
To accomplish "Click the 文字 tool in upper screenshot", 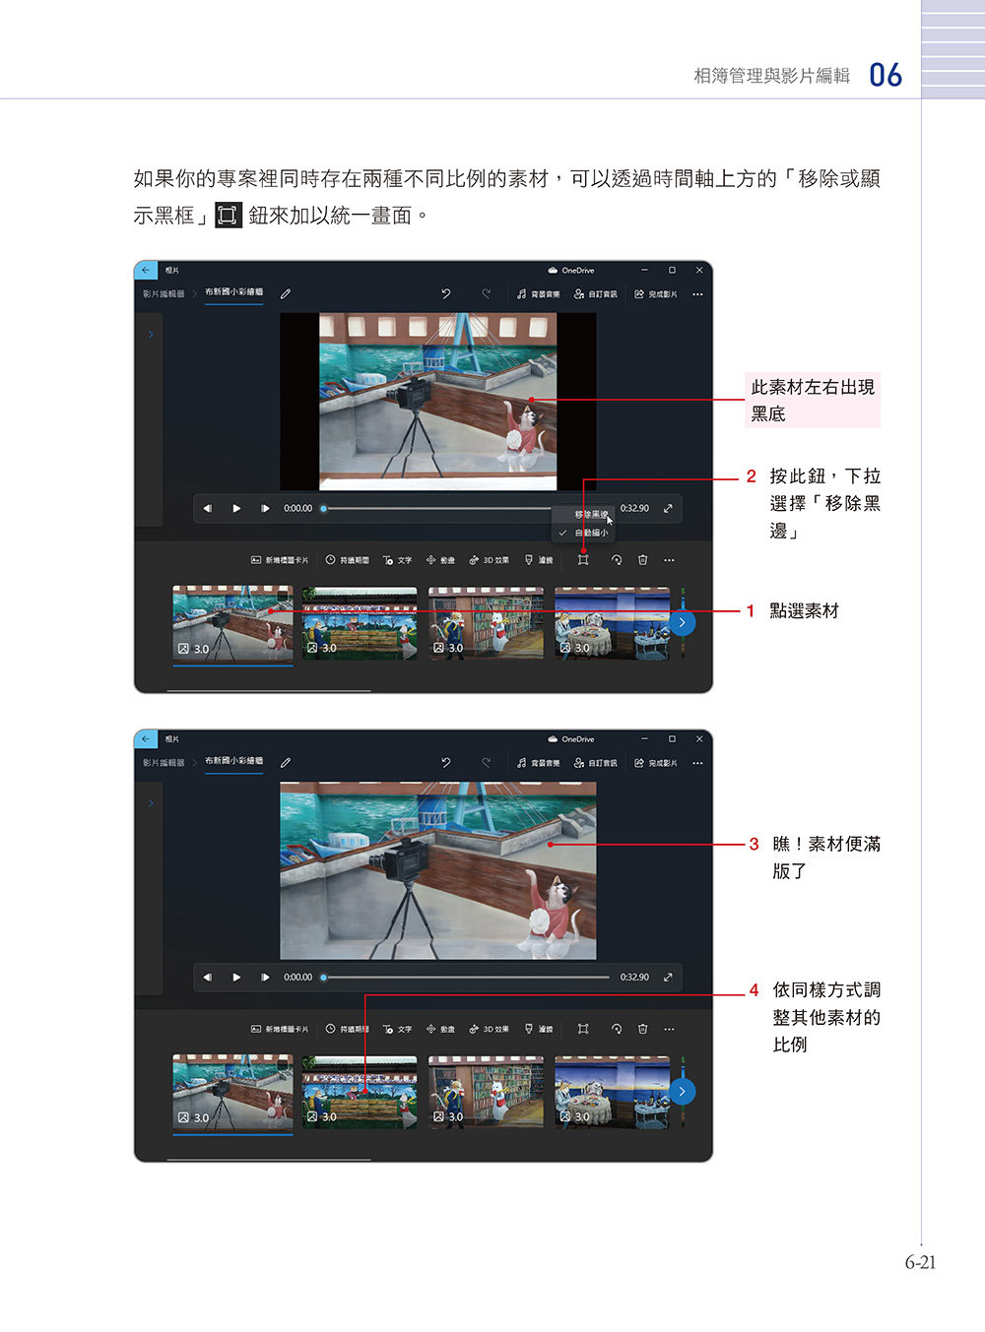I will coord(398,560).
